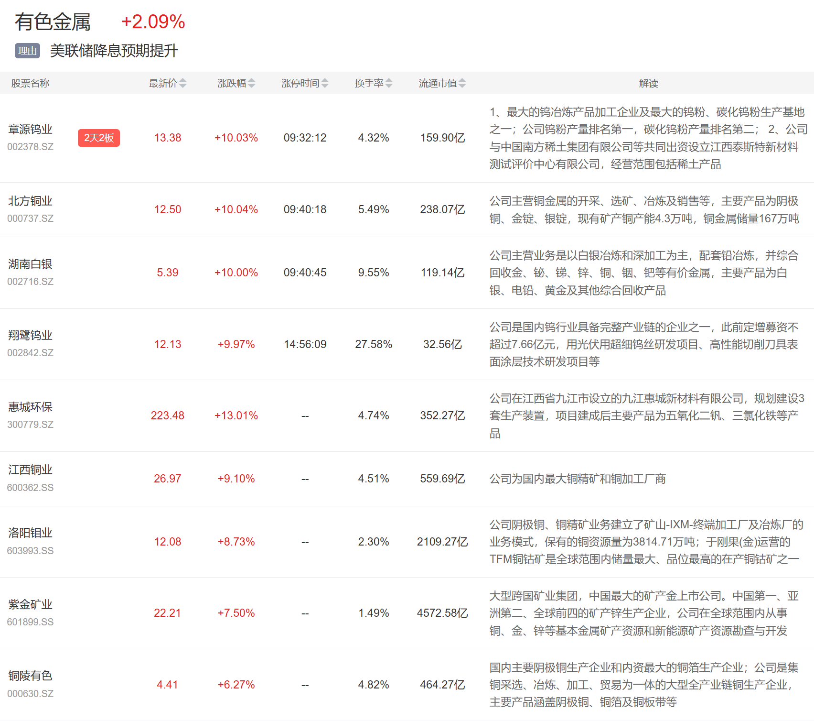Viewport: 814px width, 721px height.
Task: Select stock code 000737.SZ
Action: tap(30, 218)
